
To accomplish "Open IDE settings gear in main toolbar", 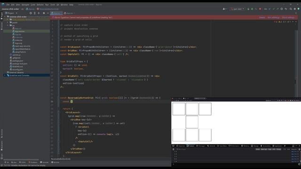I will (295, 9).
